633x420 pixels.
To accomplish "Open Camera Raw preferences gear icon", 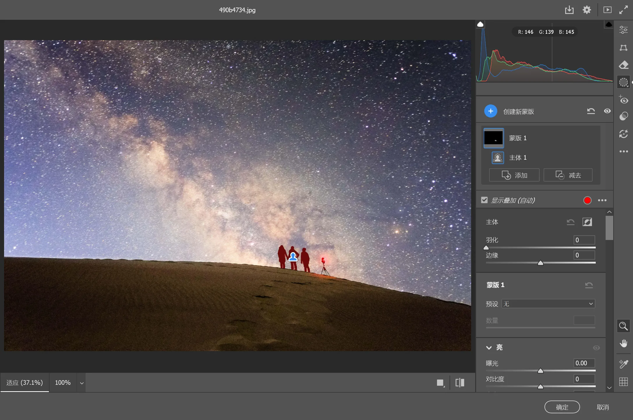I will (587, 10).
